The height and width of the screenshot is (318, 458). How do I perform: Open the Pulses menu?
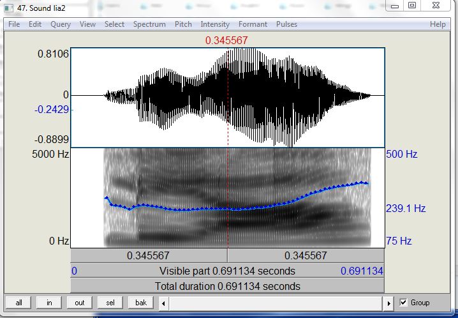(x=286, y=24)
